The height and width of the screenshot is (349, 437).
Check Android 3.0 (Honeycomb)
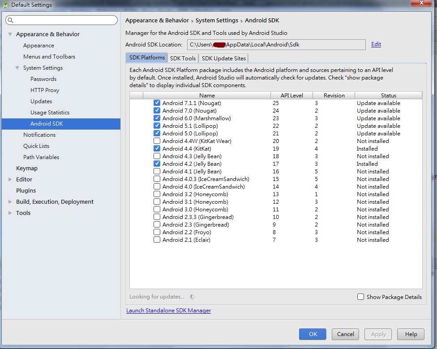[157, 209]
